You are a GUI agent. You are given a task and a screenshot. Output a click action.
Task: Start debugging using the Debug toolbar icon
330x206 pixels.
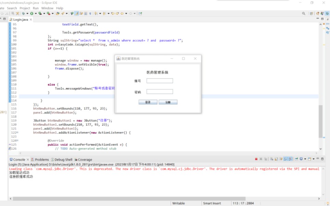point(23,14)
